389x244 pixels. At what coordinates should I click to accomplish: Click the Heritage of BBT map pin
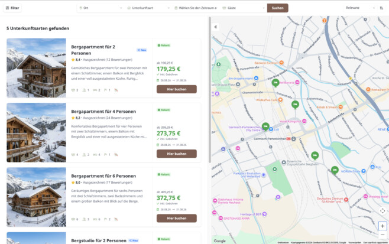pyautogui.click(x=264, y=214)
